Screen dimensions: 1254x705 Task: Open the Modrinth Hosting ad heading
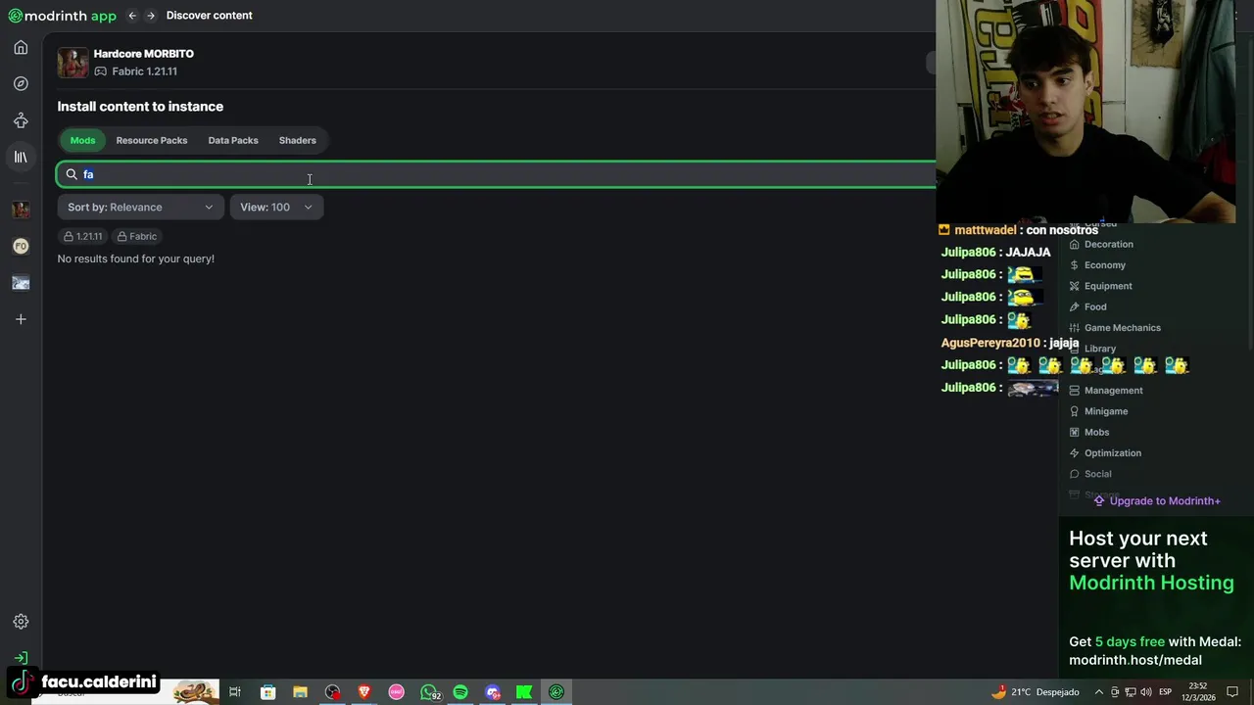coord(1151,561)
